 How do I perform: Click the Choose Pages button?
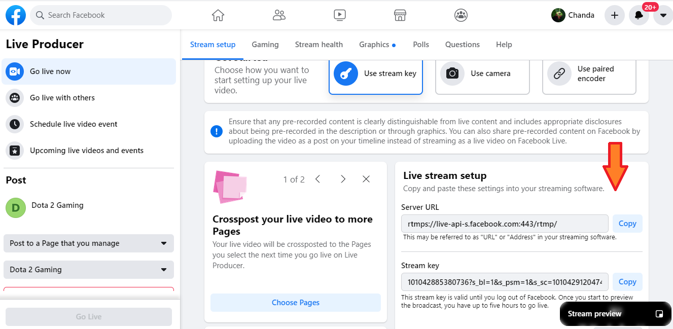[296, 303]
